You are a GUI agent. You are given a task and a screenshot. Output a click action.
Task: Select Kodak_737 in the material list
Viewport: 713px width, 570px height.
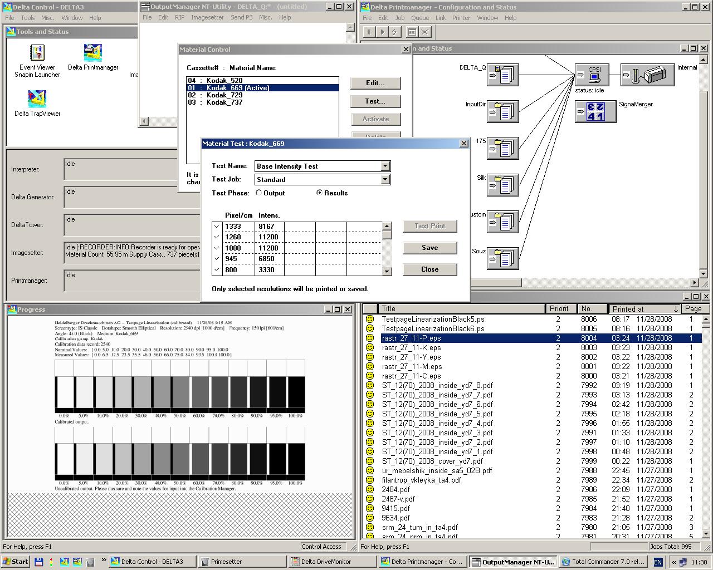click(262, 102)
